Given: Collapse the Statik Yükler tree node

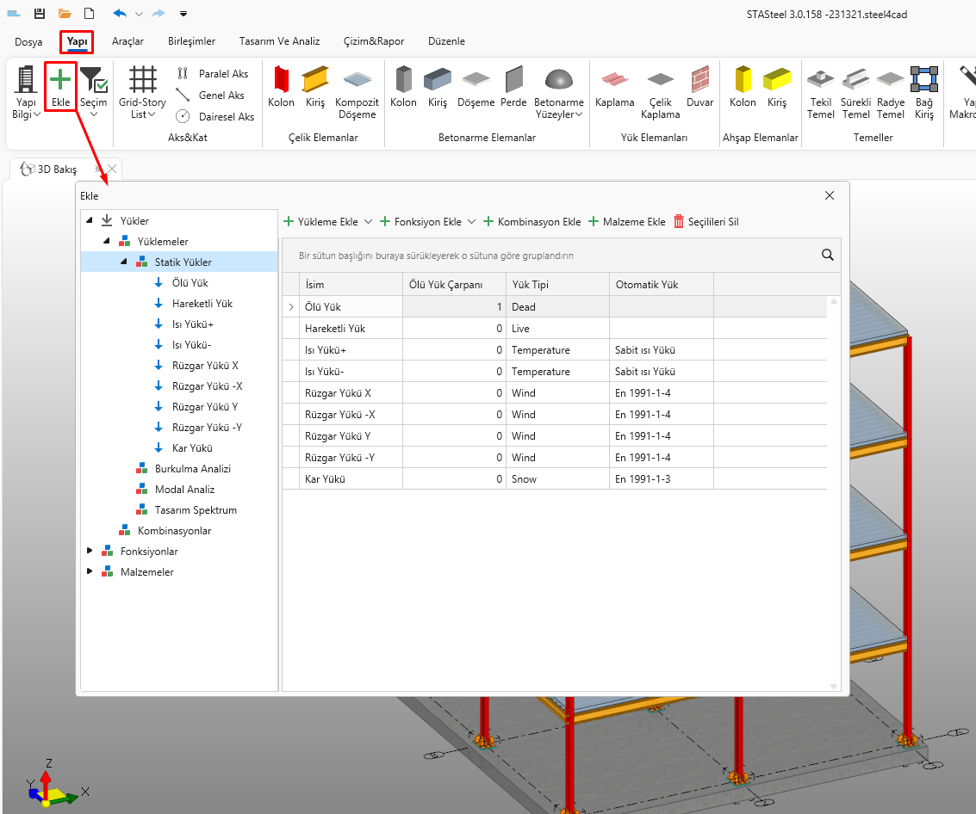Looking at the screenshot, I should click(x=123, y=262).
